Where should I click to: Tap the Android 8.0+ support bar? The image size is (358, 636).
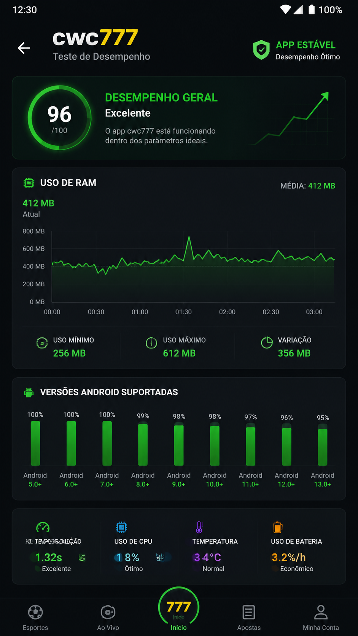click(x=143, y=444)
